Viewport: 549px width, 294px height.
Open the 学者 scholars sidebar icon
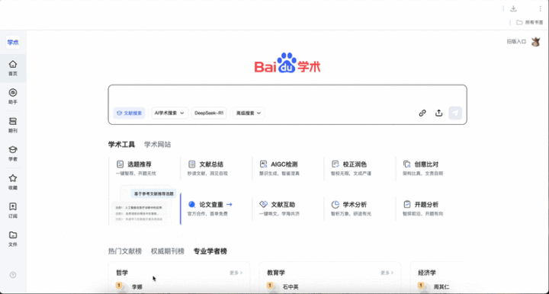pos(13,153)
